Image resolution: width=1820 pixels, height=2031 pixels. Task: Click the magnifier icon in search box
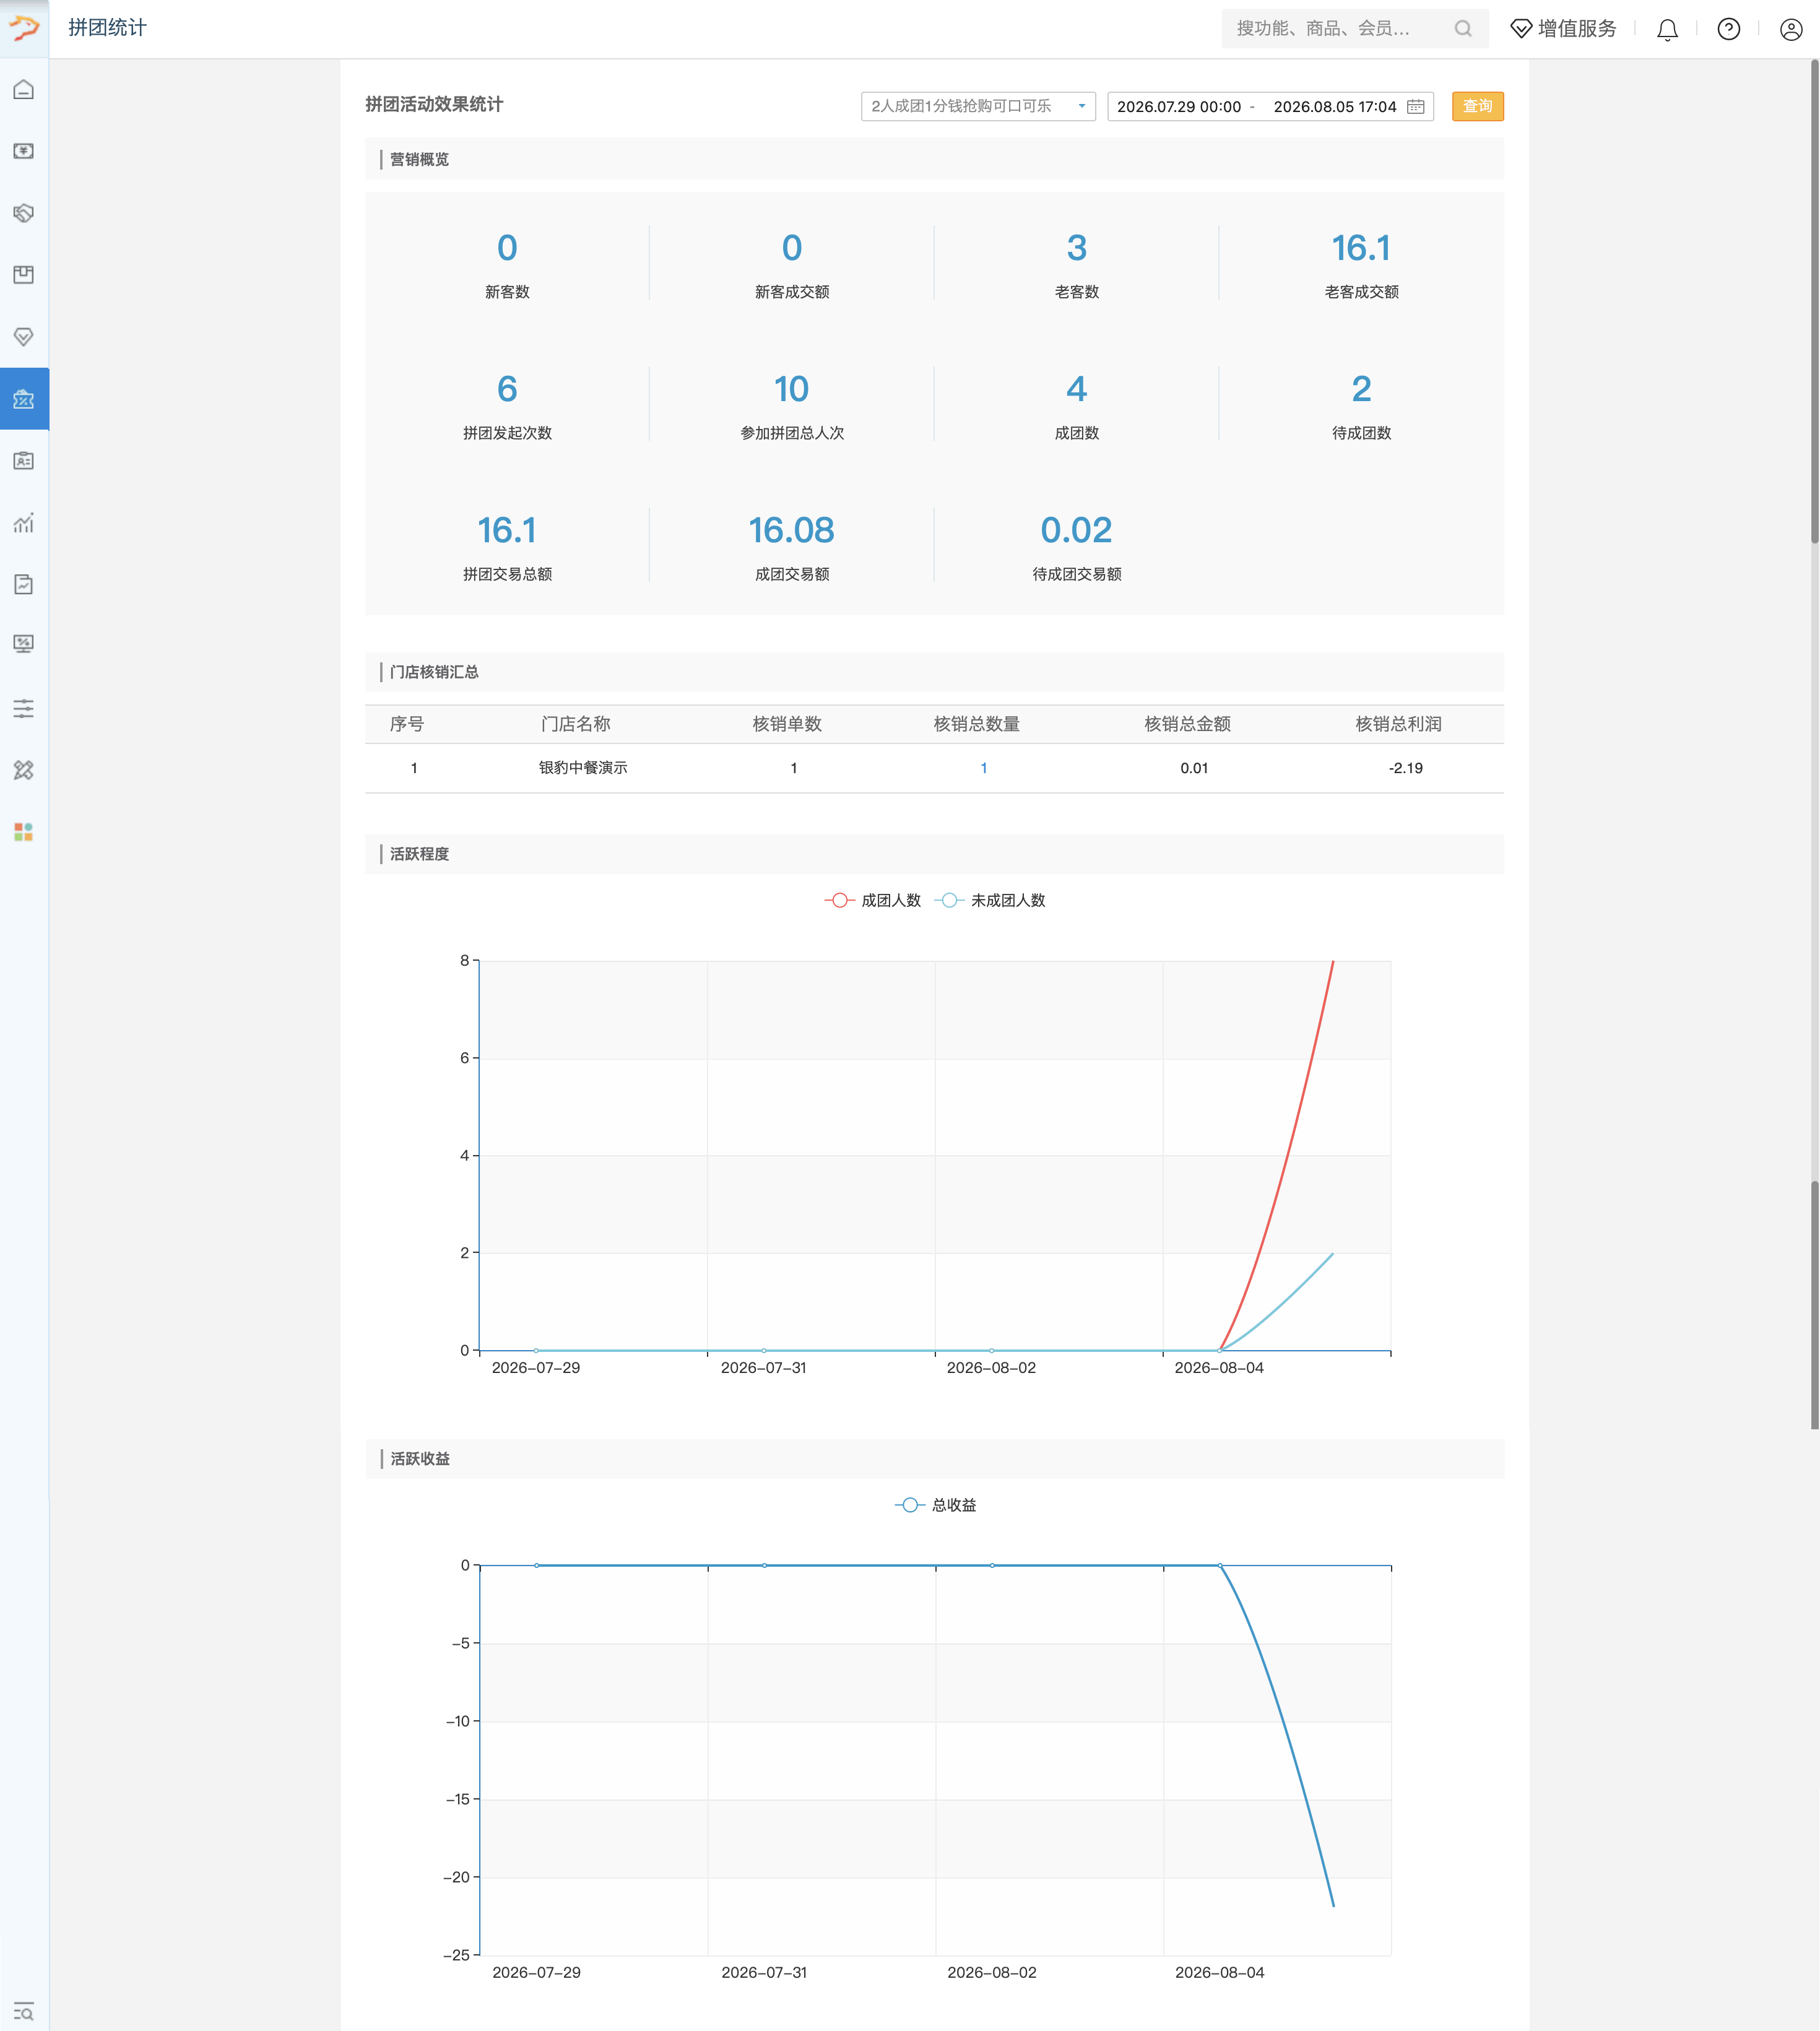[1463, 28]
